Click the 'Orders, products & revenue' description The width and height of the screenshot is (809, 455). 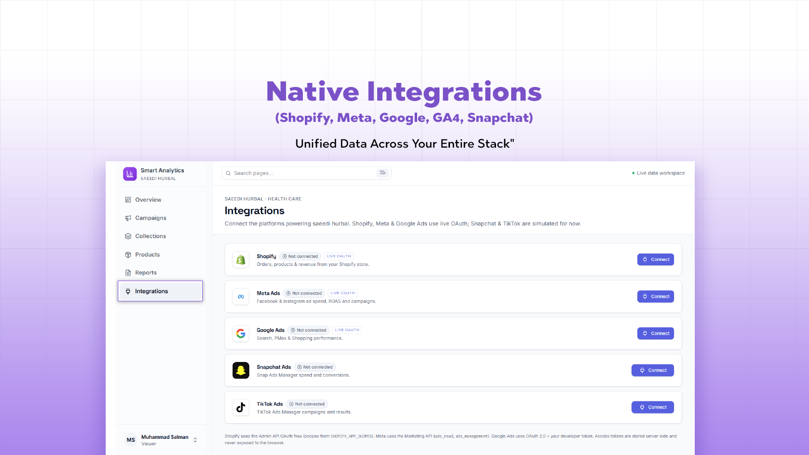(x=313, y=264)
